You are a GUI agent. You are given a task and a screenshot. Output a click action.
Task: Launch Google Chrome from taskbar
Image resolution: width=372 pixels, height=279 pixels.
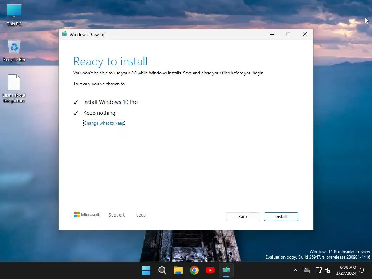coord(194,270)
